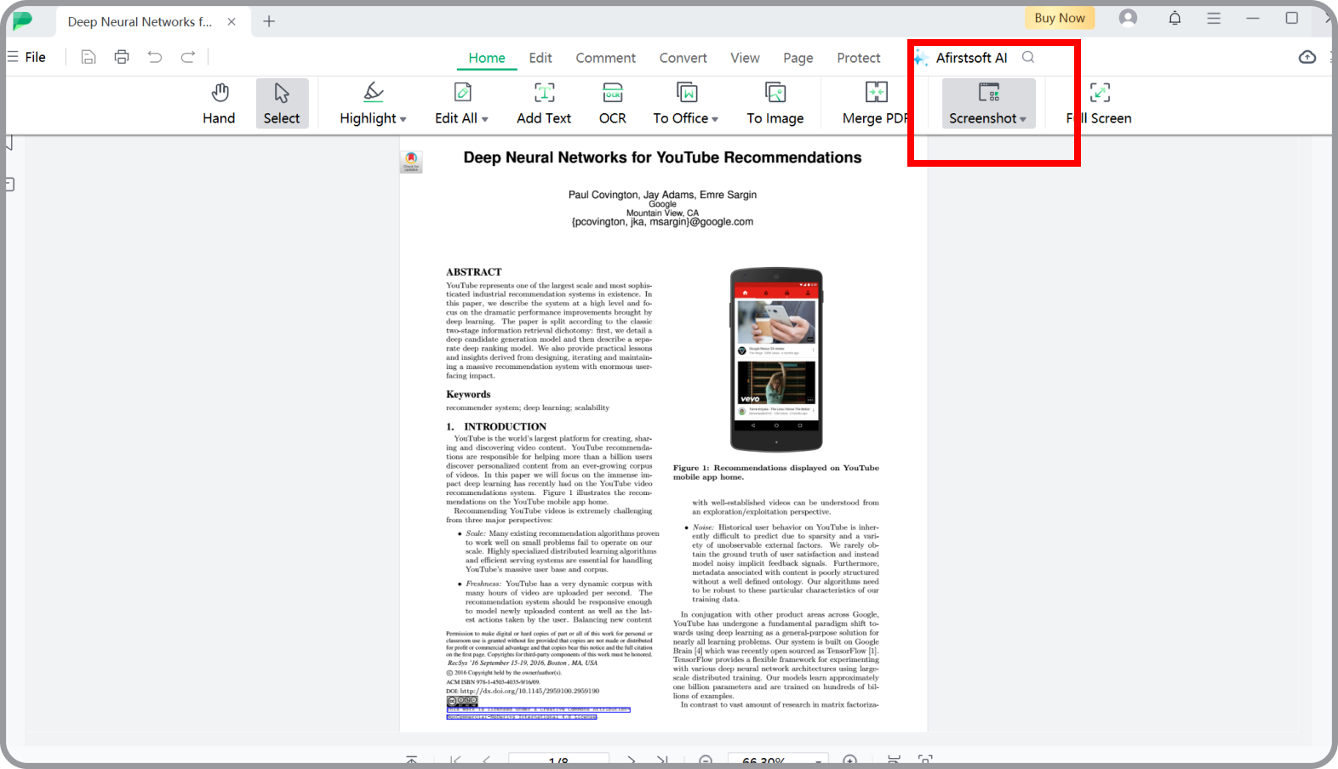1338x769 pixels.
Task: Open the notifications bell
Action: tap(1175, 18)
